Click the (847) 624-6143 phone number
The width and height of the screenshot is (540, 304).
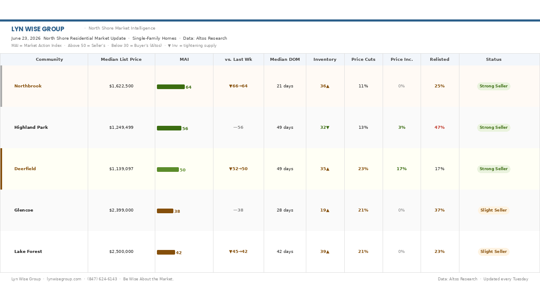[102, 279]
